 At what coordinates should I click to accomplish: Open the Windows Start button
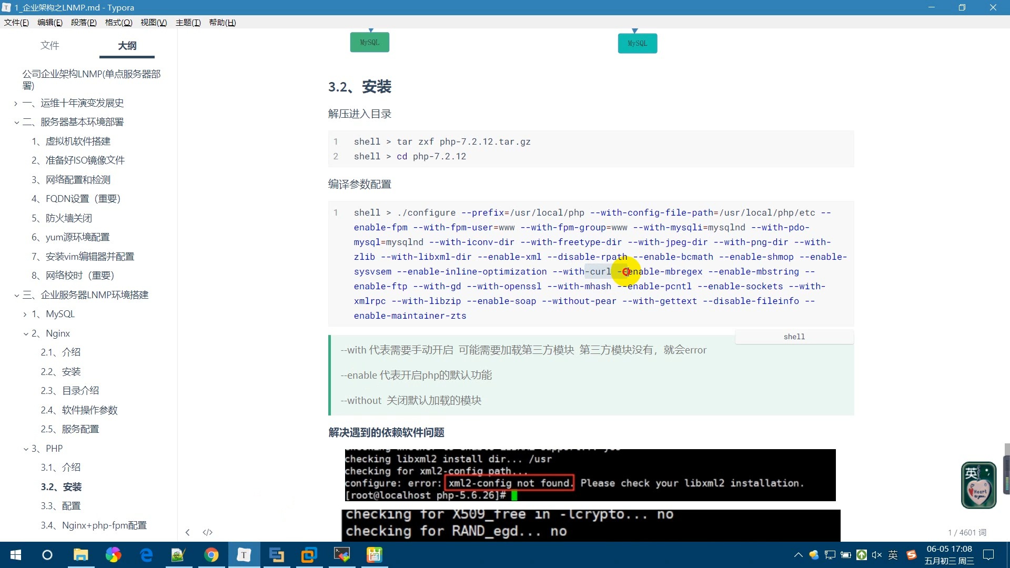(15, 555)
